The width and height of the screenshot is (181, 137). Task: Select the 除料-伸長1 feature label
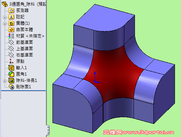pyautogui.click(x=27, y=81)
